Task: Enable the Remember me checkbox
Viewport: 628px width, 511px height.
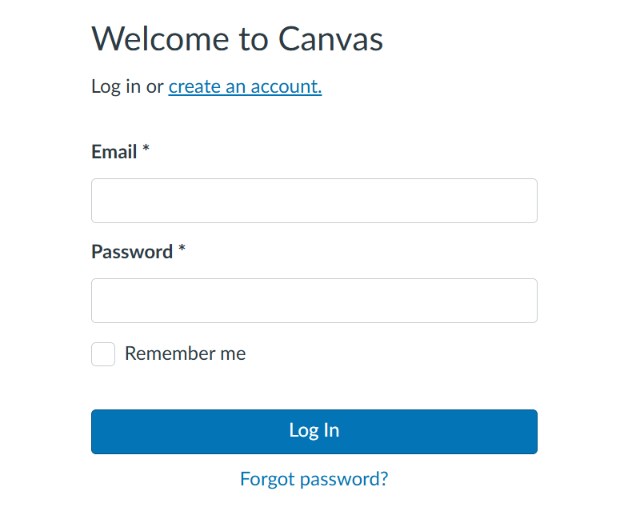Action: pos(103,354)
